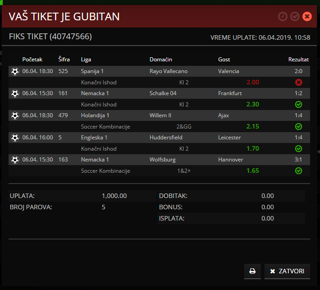Click the green check icon for odds 1.70
The width and height of the screenshot is (320, 290).
pos(299,149)
